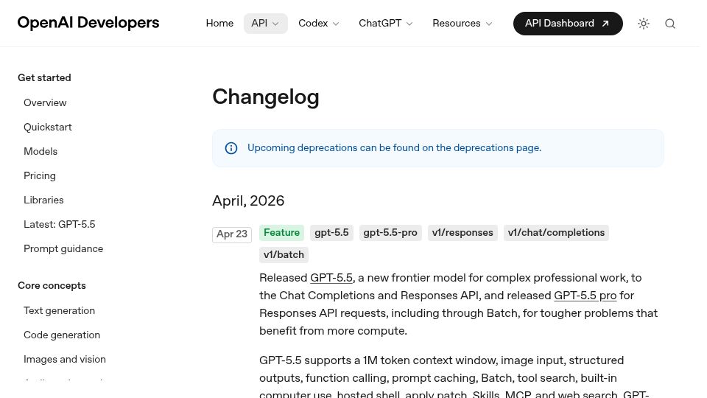Viewport: 707px width, 398px height.
Task: Open the underlined GPT-5.5 pro link
Action: (x=585, y=296)
